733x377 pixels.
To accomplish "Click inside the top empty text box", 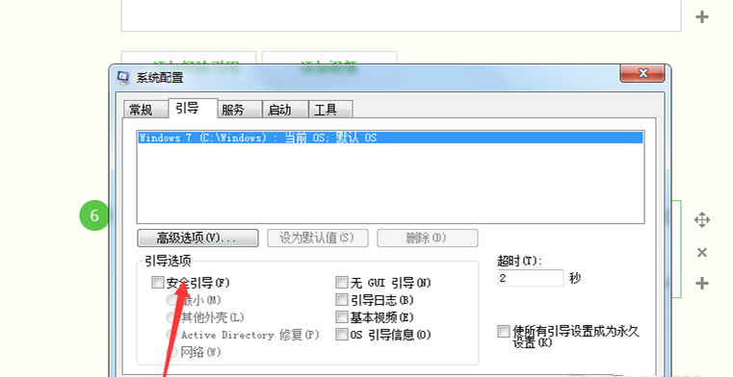I will click(x=401, y=15).
